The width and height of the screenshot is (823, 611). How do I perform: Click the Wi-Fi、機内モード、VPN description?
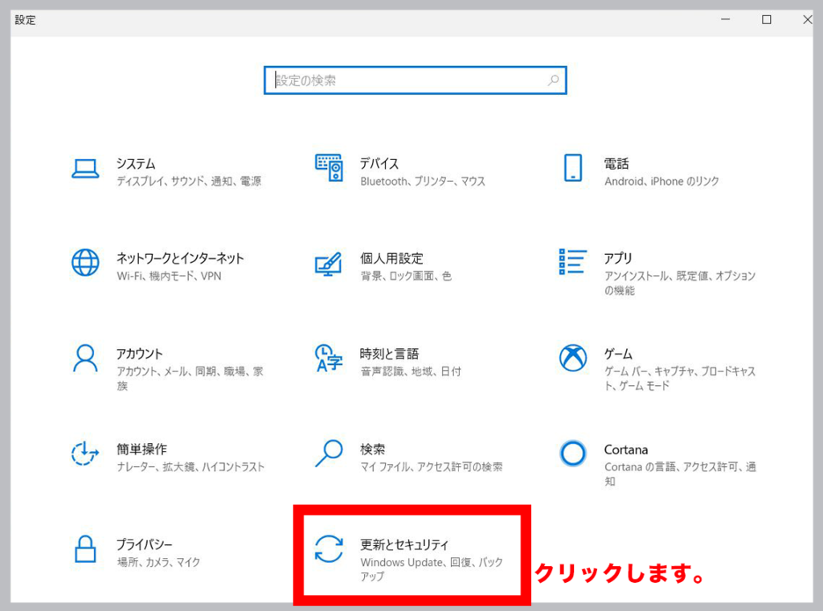169,276
